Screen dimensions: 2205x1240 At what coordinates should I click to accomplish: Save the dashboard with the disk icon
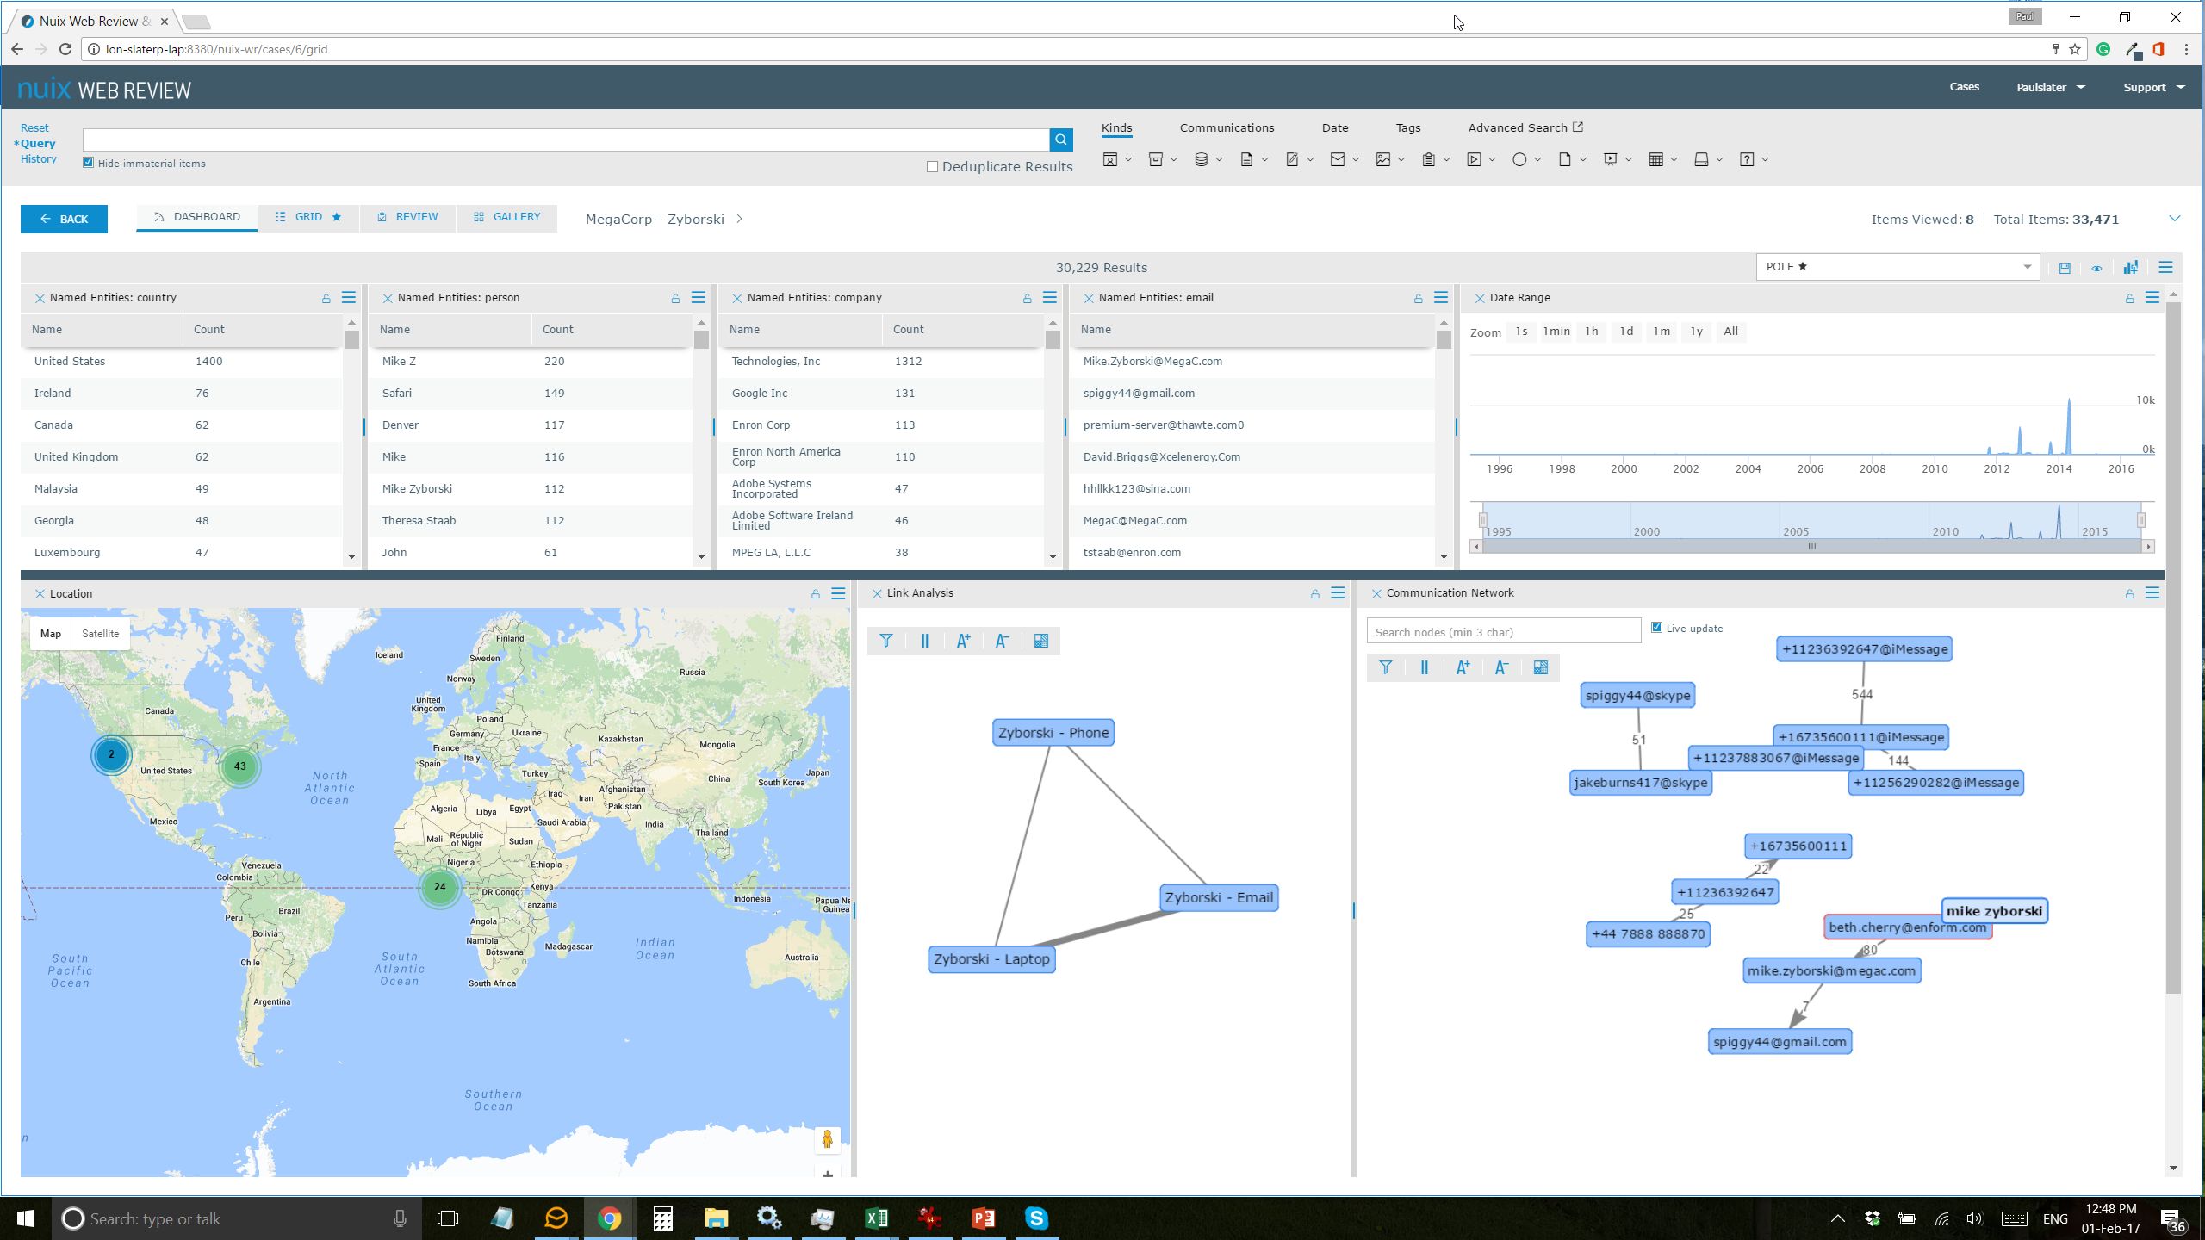click(x=2065, y=268)
